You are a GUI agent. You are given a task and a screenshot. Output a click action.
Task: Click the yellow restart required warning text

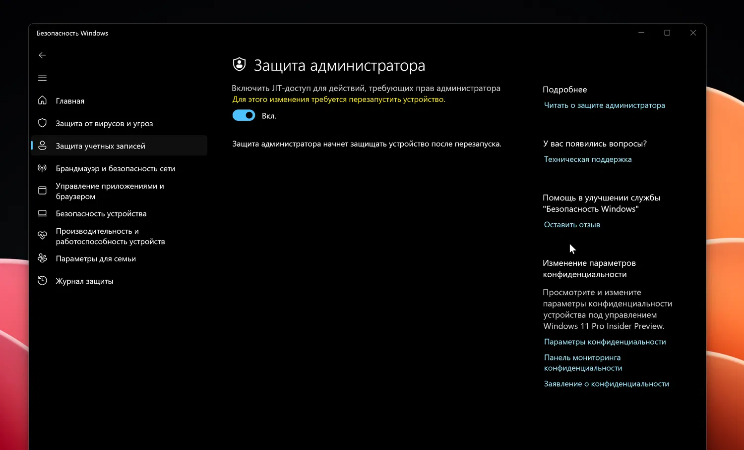pyautogui.click(x=339, y=99)
